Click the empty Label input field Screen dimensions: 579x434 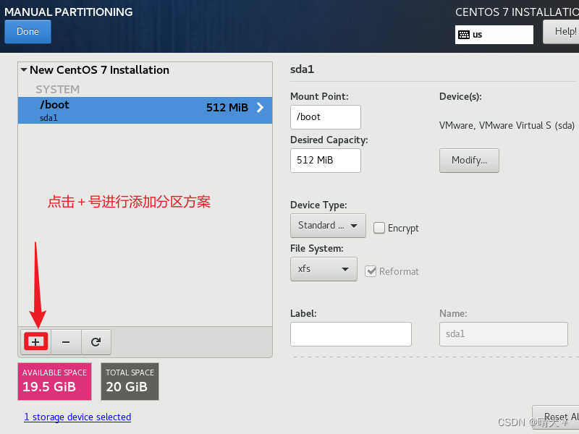351,334
